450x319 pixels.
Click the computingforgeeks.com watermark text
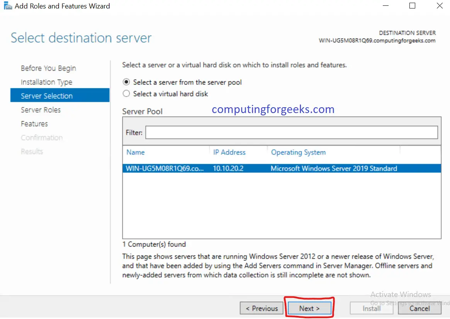tap(273, 109)
